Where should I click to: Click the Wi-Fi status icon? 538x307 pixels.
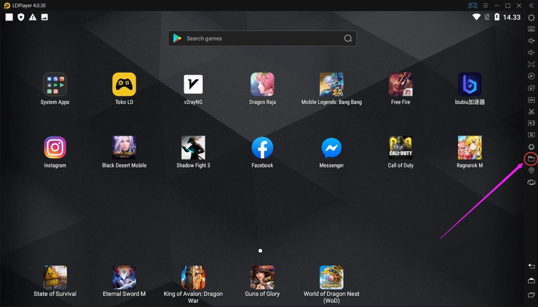coord(476,17)
